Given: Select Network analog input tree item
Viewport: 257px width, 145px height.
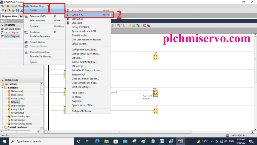Looking at the screenshot, I should click(21, 117).
